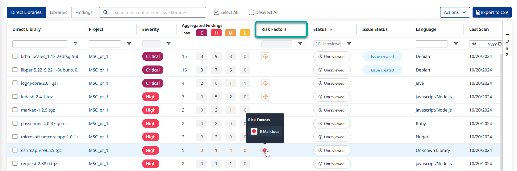Click the filter icon in the Status column header
The width and height of the screenshot is (517, 171).
331,29
